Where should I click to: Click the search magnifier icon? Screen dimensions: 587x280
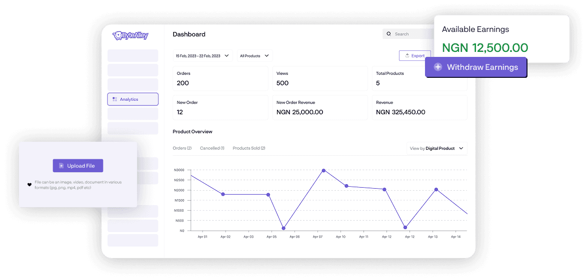pyautogui.click(x=388, y=34)
